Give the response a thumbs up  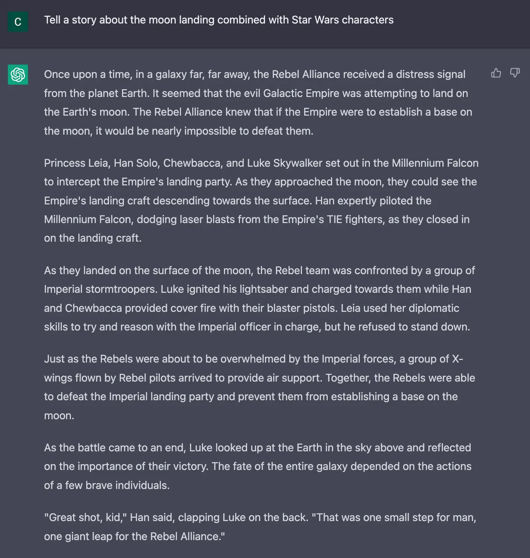click(496, 73)
